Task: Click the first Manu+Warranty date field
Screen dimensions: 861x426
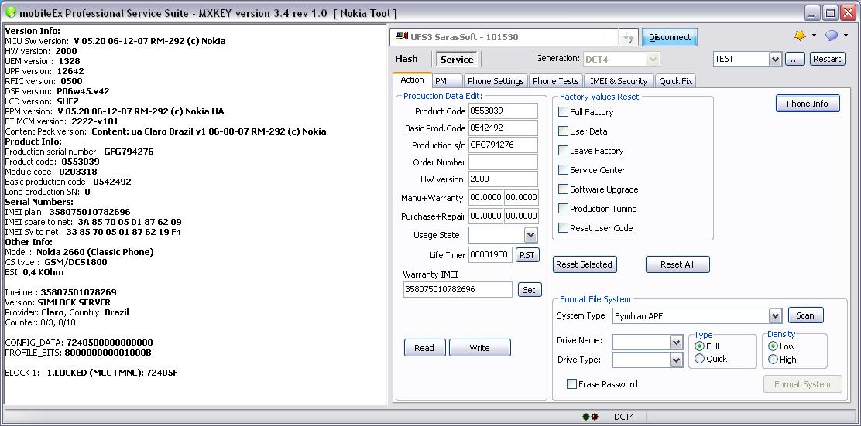Action: pos(485,198)
